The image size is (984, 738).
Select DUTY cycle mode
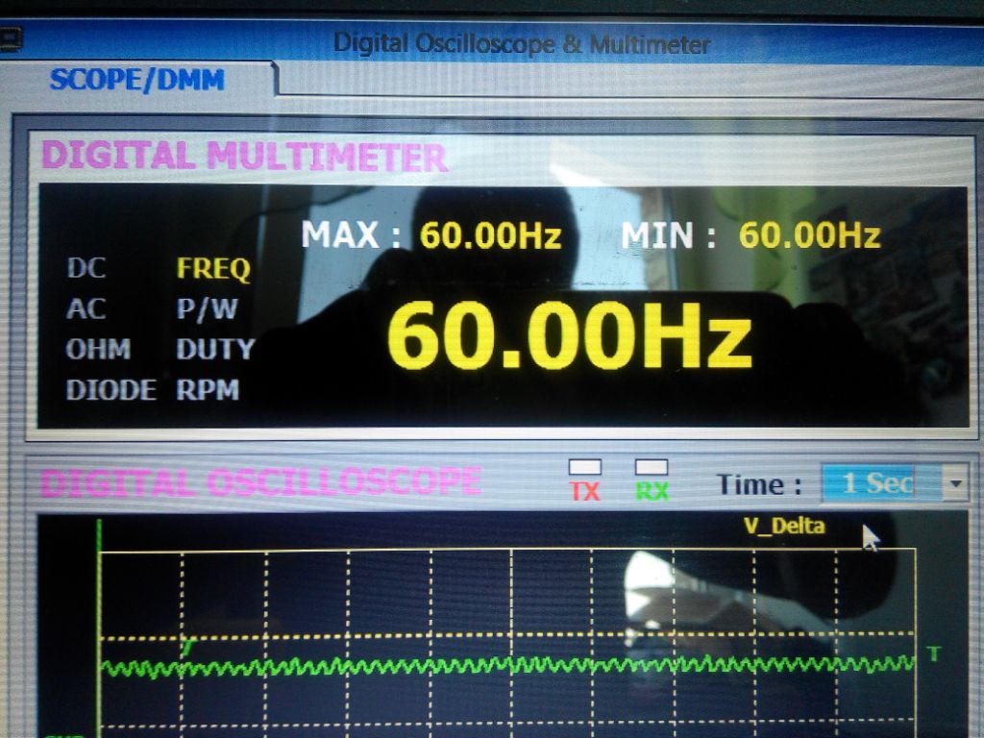click(215, 349)
